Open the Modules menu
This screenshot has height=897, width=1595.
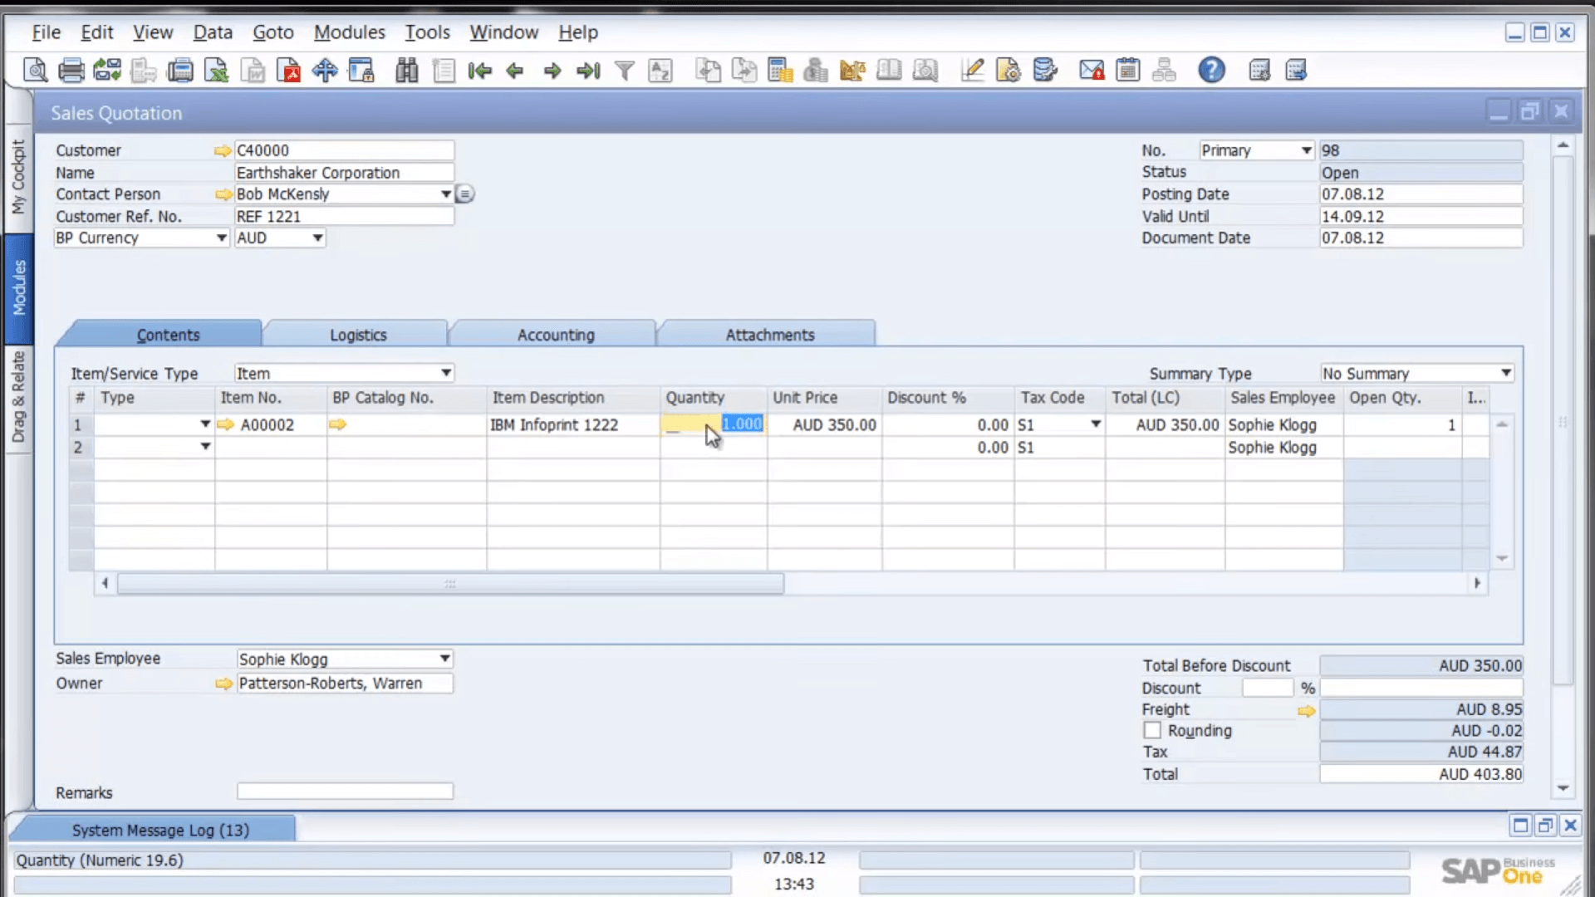click(x=349, y=32)
